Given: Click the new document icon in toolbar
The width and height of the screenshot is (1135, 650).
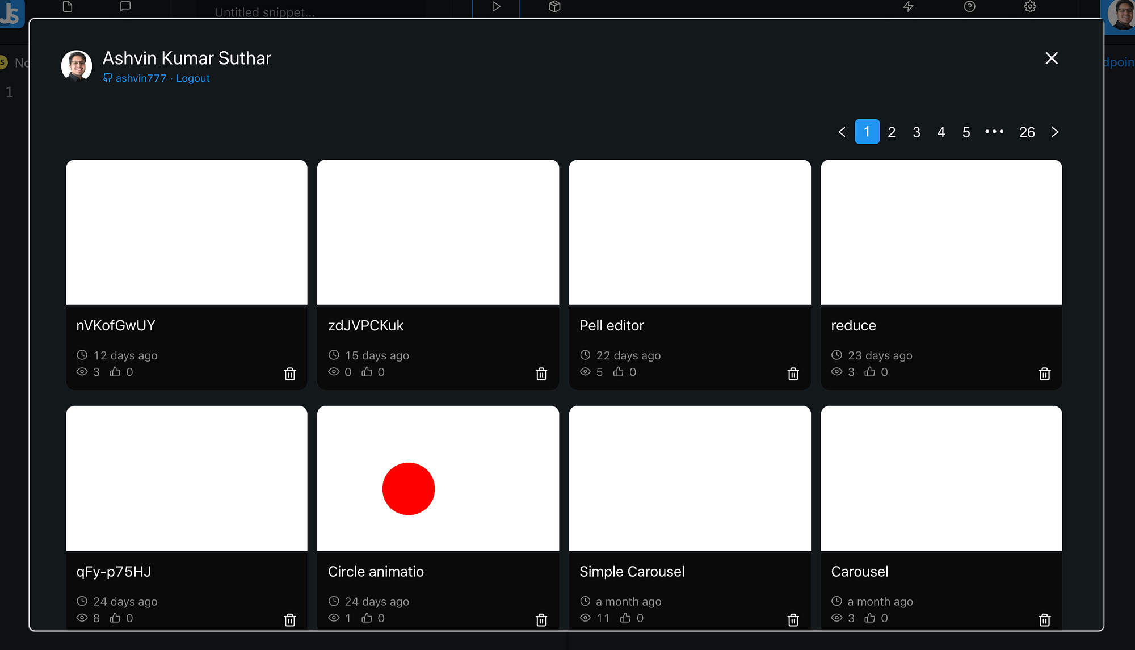Looking at the screenshot, I should [x=68, y=7].
